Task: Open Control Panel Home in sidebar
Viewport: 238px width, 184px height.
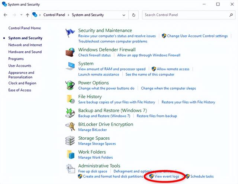Action: 25,28
